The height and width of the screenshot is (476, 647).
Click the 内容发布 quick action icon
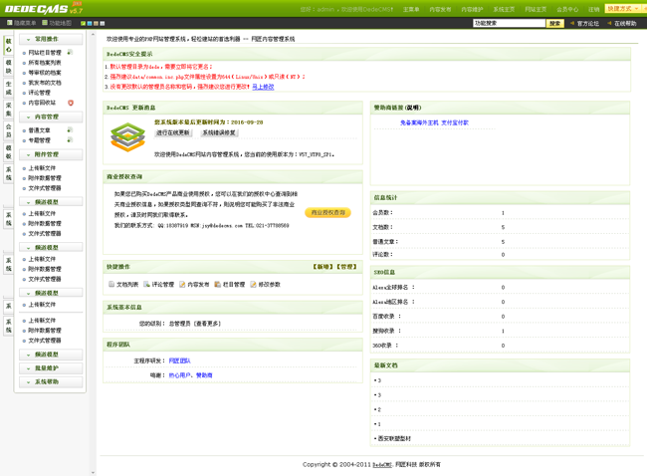[x=182, y=284]
